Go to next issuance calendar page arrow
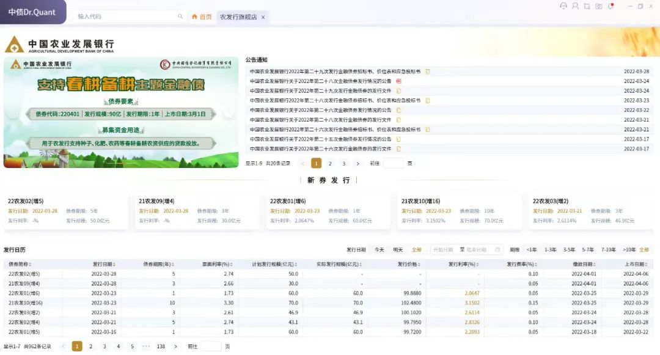Viewport: 660px width, 355px height. (x=175, y=346)
